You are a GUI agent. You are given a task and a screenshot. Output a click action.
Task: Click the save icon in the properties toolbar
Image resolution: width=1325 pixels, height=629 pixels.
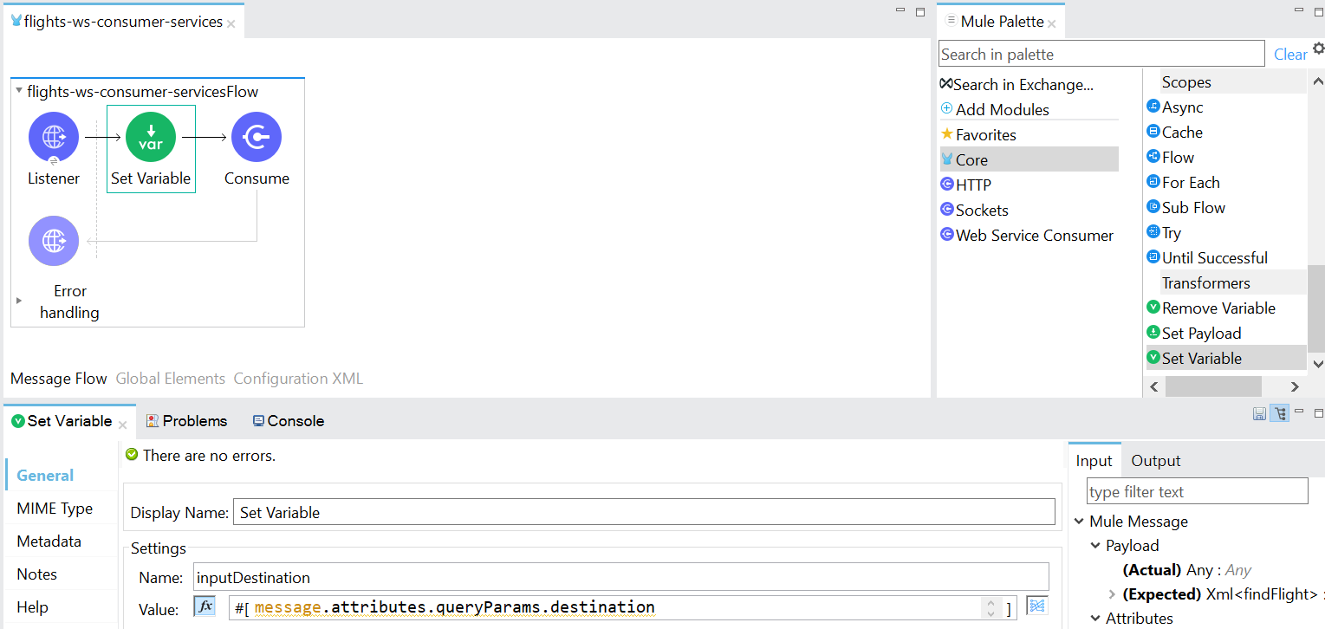pos(1259,413)
